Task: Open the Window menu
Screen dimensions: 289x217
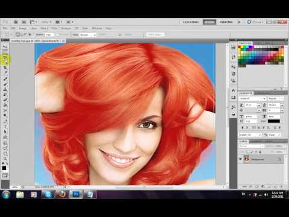Action: pyautogui.click(x=97, y=28)
